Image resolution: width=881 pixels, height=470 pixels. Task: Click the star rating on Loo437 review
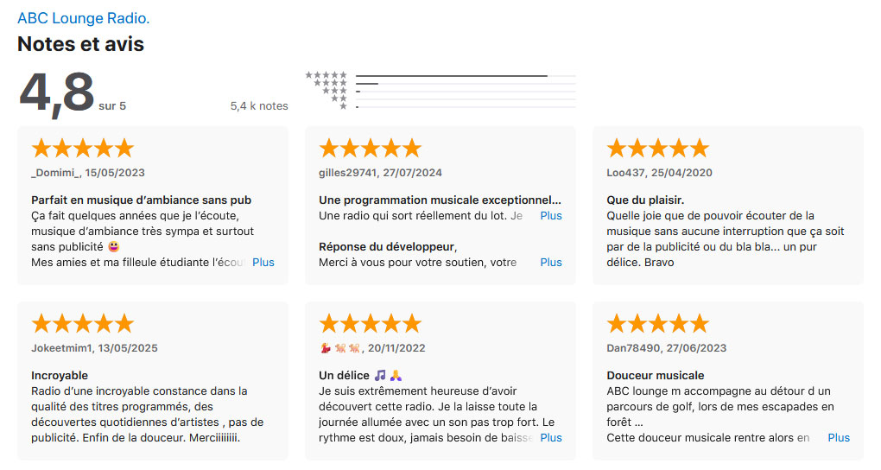click(658, 149)
